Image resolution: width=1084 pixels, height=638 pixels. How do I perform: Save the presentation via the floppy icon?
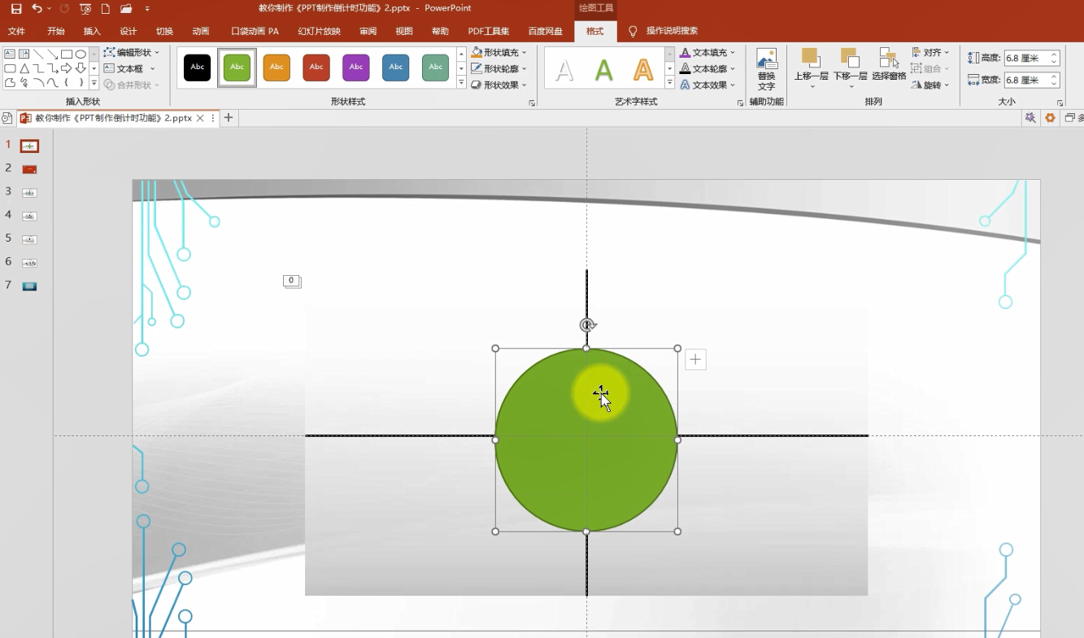(15, 9)
